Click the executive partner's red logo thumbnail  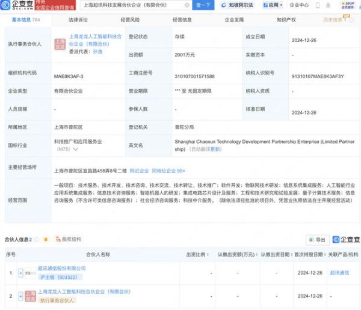coord(60,44)
